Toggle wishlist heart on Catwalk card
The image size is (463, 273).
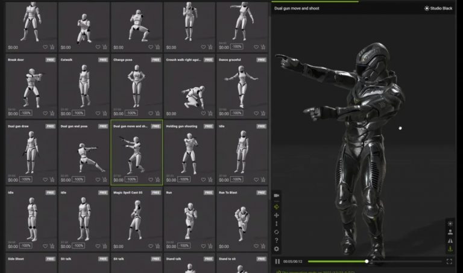click(x=98, y=114)
